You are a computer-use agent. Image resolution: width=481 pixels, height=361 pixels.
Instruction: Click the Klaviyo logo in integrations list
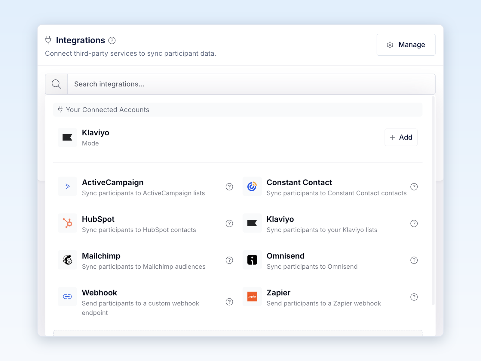pos(252,223)
